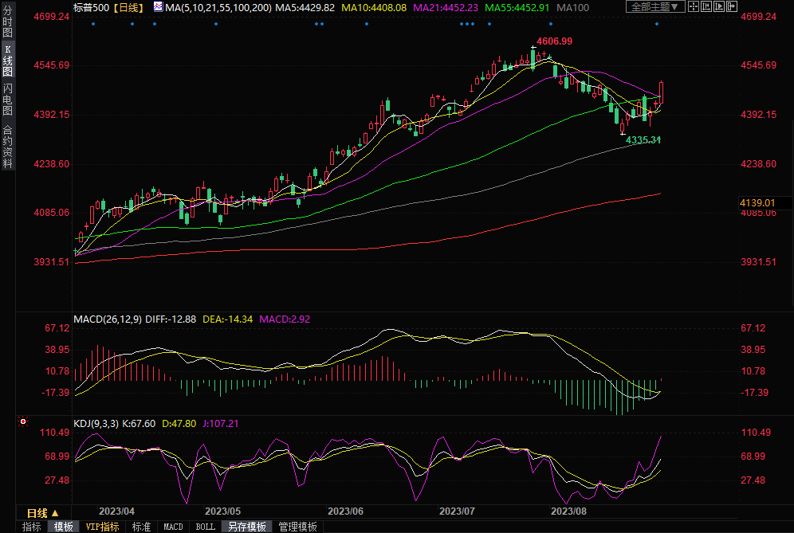
Task: Click the 4139.01 price tag on right axis
Action: point(758,203)
